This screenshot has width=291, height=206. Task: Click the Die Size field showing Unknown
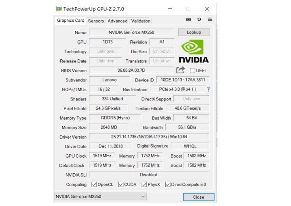(162, 51)
